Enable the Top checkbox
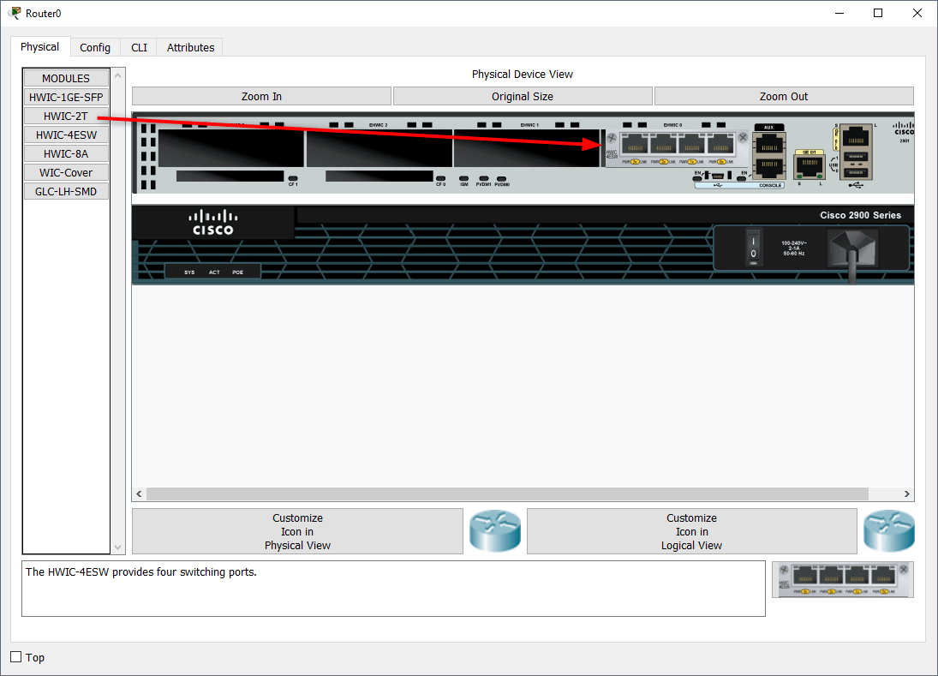The width and height of the screenshot is (938, 676). (16, 657)
